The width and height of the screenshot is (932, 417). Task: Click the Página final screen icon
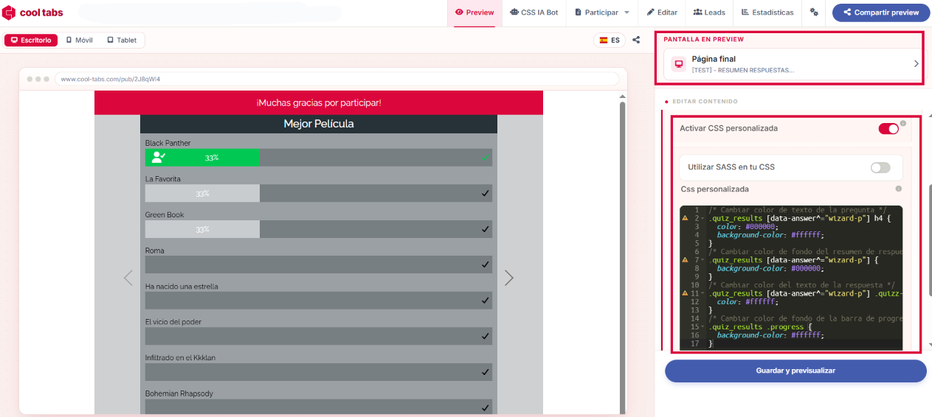tap(678, 64)
